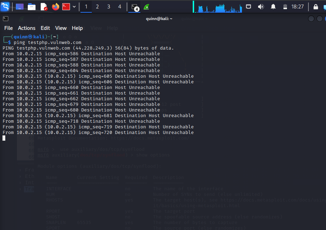Open the Edit menu in terminal
Viewport: 326px width, 230px height.
pos(45,28)
